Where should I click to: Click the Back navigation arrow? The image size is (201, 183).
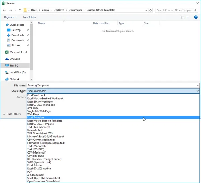click(4, 10)
